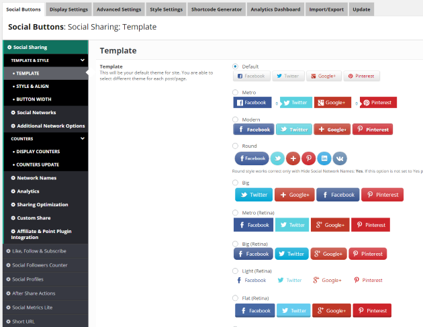Choose the Round template radio option
The height and width of the screenshot is (327, 423).
point(235,146)
